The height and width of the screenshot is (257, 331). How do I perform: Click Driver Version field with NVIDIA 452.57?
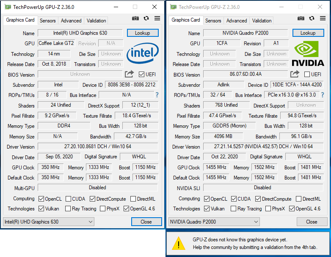coord(263,146)
